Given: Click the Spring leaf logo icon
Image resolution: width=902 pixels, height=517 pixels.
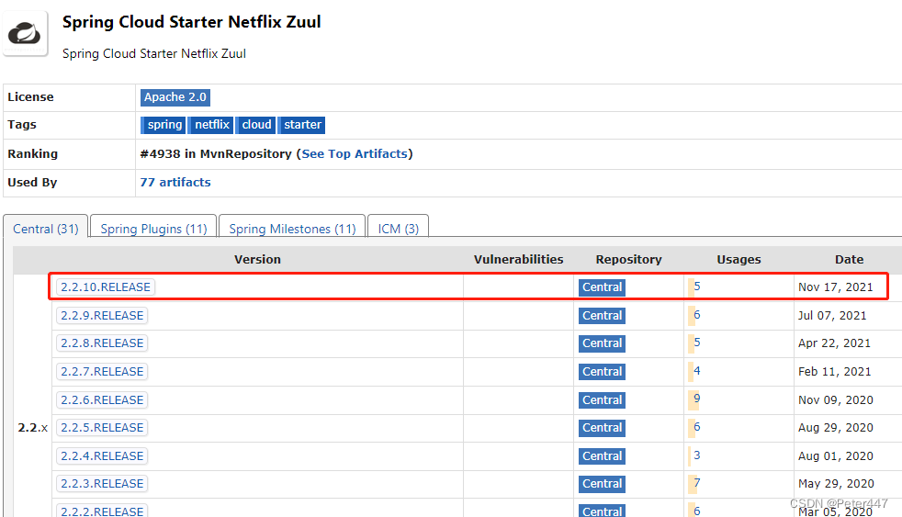Looking at the screenshot, I should click(25, 33).
